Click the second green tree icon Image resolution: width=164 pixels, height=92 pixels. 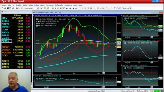(x=48, y=8)
